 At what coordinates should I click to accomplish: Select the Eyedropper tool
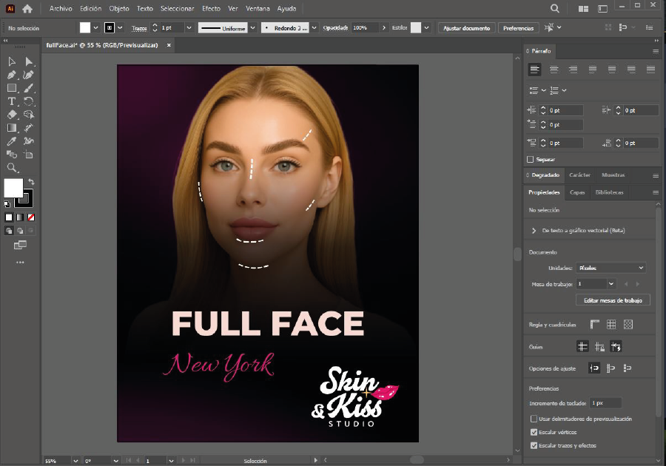tap(12, 141)
